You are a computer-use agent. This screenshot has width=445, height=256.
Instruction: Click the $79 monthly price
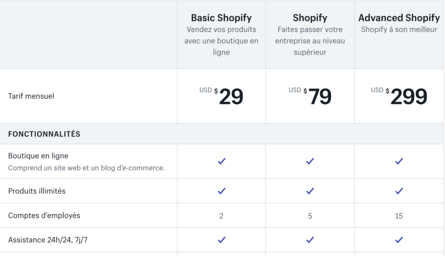tap(319, 96)
